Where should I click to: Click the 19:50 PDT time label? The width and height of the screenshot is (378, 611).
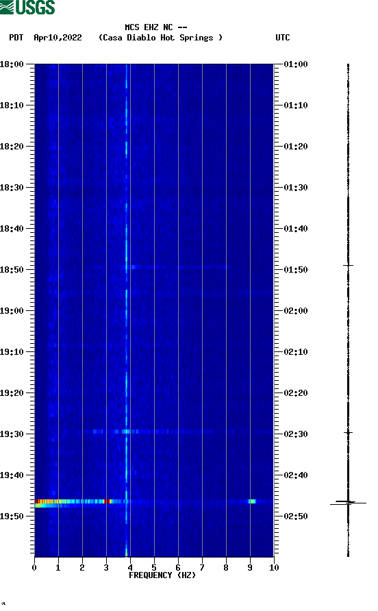[12, 516]
